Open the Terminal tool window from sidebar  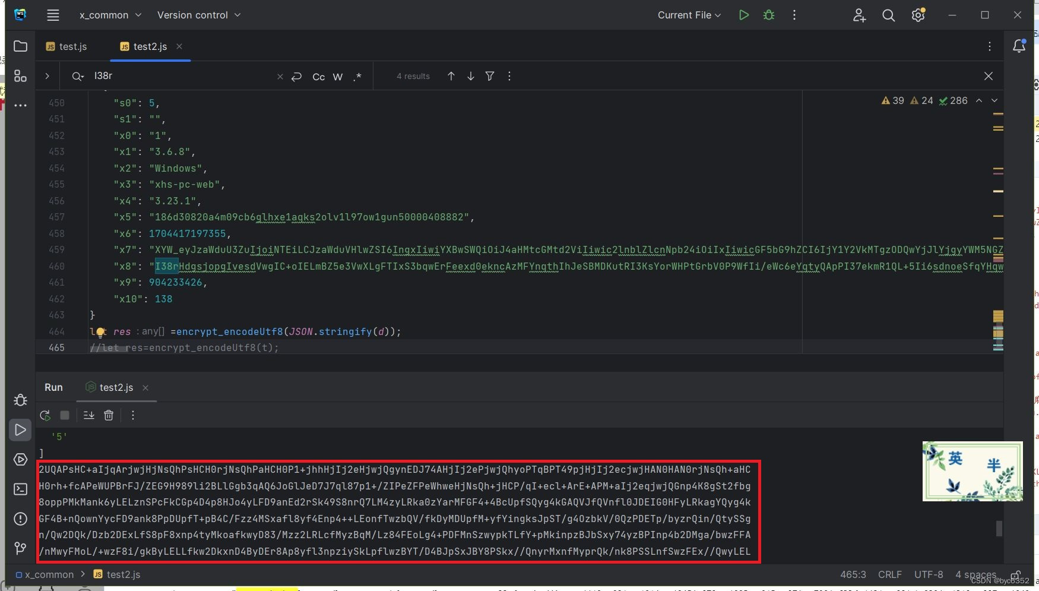pyautogui.click(x=20, y=489)
